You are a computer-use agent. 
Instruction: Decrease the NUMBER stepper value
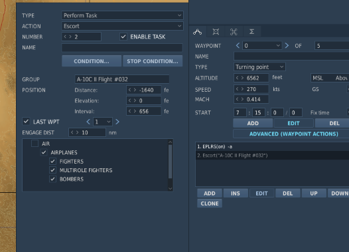click(65, 37)
